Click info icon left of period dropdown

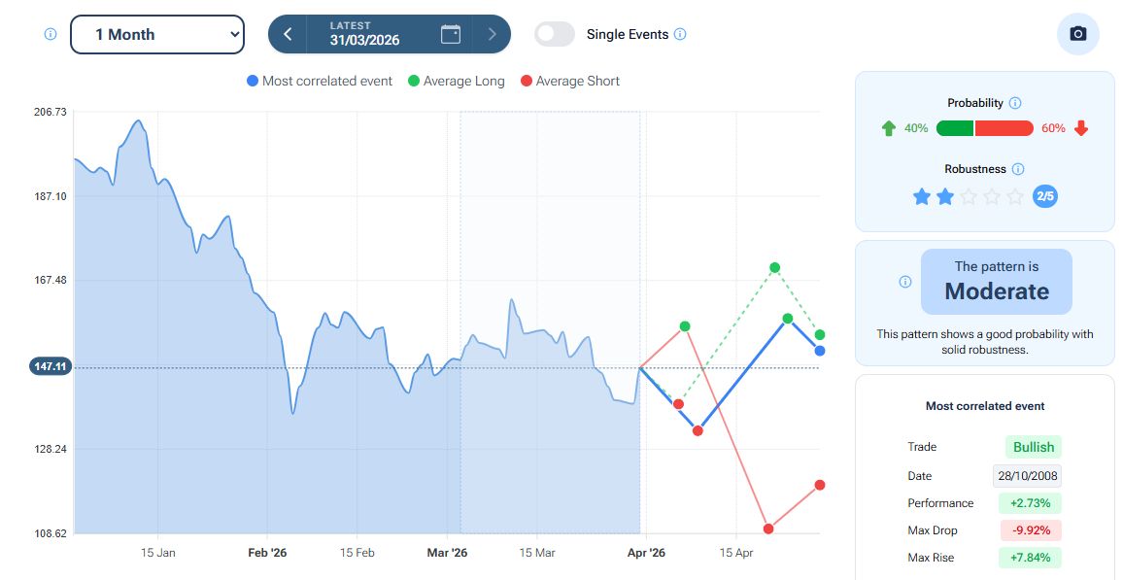tap(51, 34)
